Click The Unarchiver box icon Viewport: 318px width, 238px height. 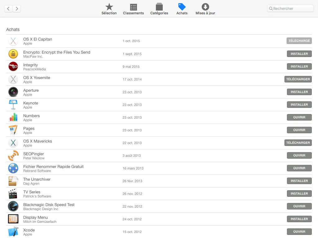point(13,181)
